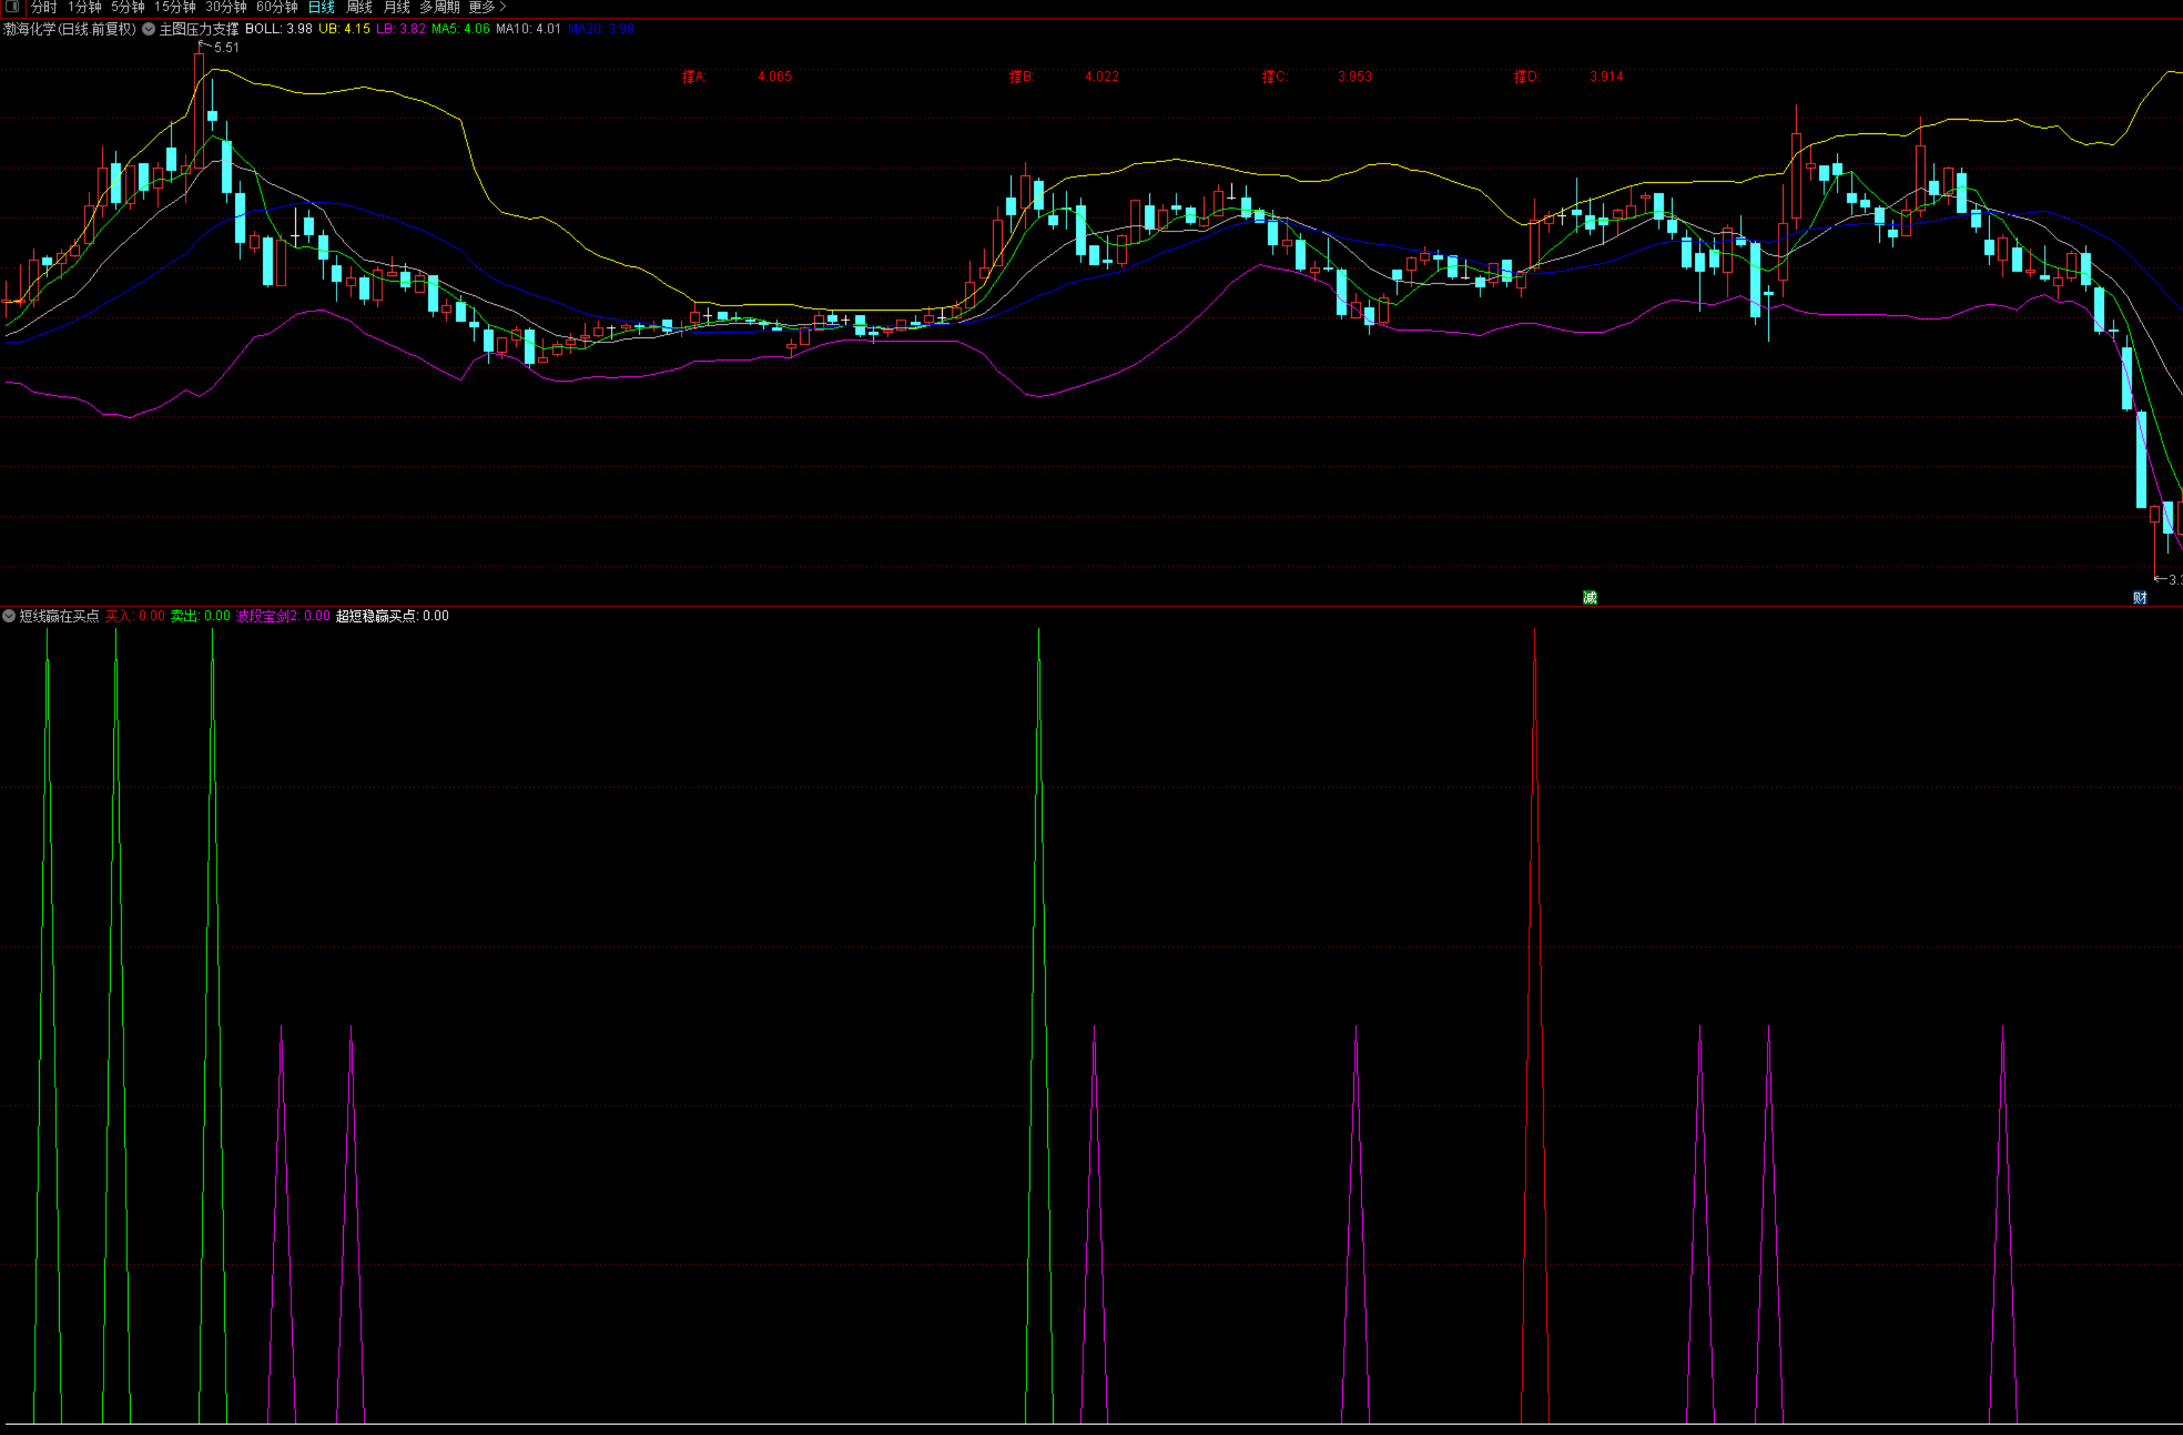Viewport: 2183px width, 1435px height.
Task: Click the low price marker at bottom-right
Action: click(x=2168, y=579)
